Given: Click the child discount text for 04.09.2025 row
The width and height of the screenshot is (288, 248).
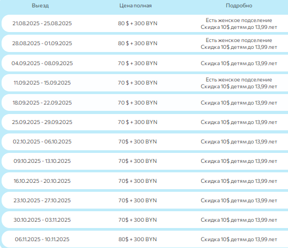Looking at the screenshot, I should tap(239, 64).
